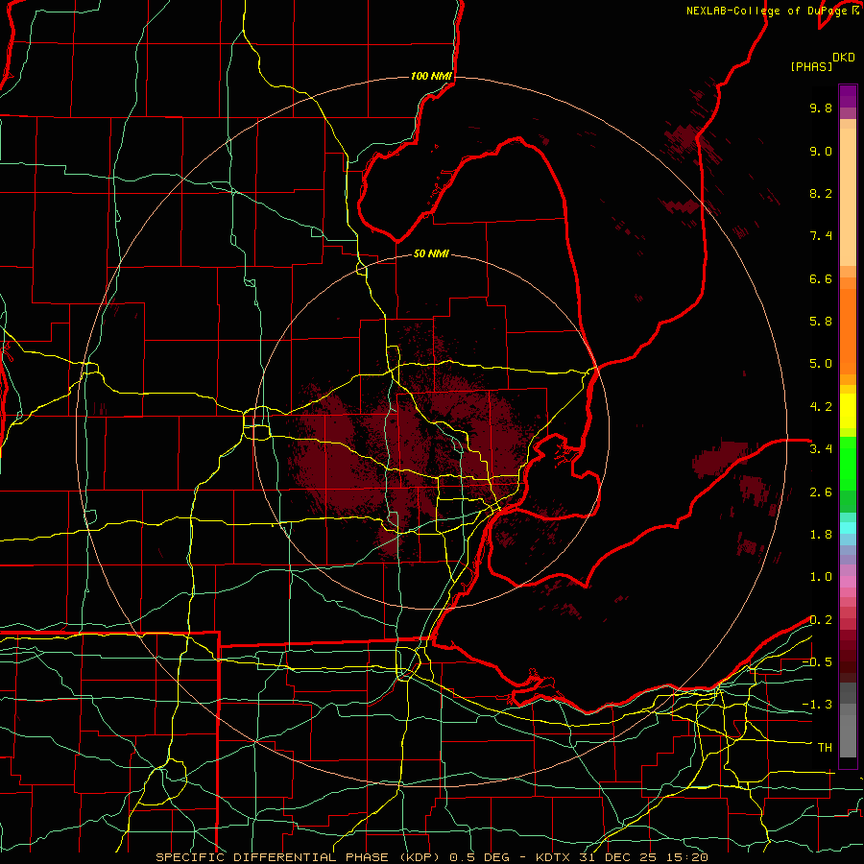This screenshot has width=864, height=864.
Task: Click the 1.8 scale value
Action: 821,535
